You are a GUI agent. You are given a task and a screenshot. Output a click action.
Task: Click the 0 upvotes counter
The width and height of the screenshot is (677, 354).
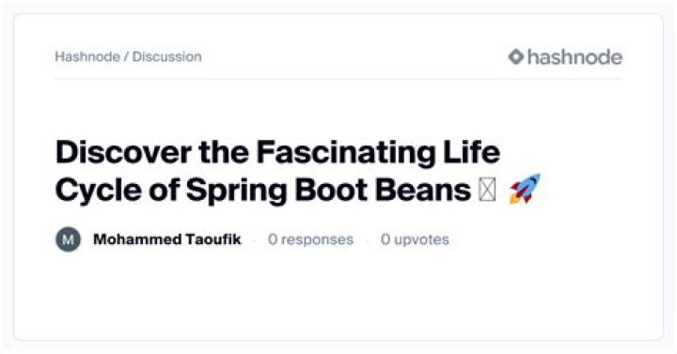pyautogui.click(x=415, y=239)
